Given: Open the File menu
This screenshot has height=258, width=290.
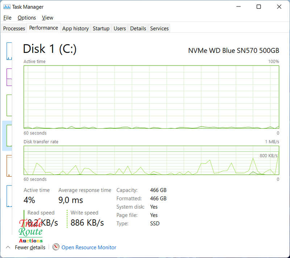Looking at the screenshot, I should coord(7,18).
